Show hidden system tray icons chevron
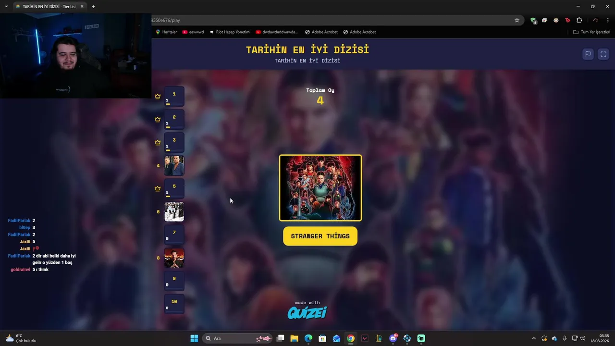615x346 pixels. point(534,338)
